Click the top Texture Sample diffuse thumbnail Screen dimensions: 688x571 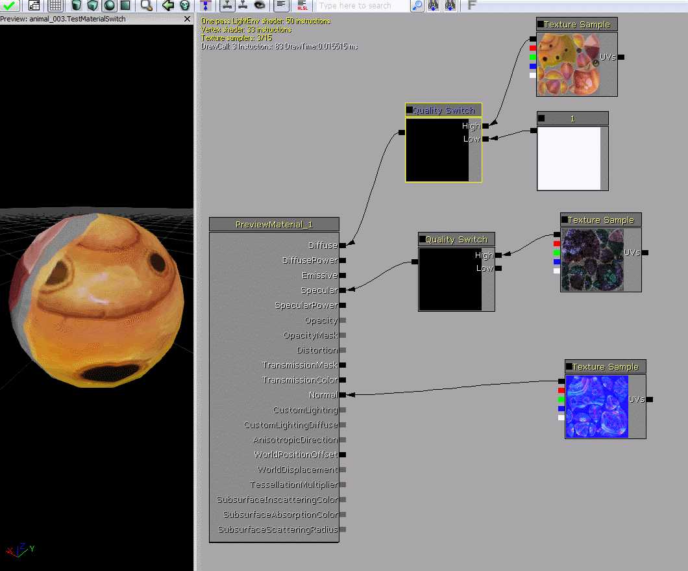point(568,64)
